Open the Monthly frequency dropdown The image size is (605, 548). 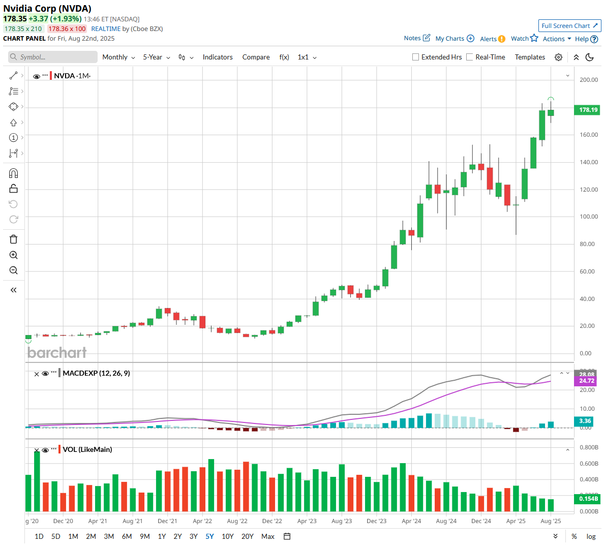tap(118, 57)
